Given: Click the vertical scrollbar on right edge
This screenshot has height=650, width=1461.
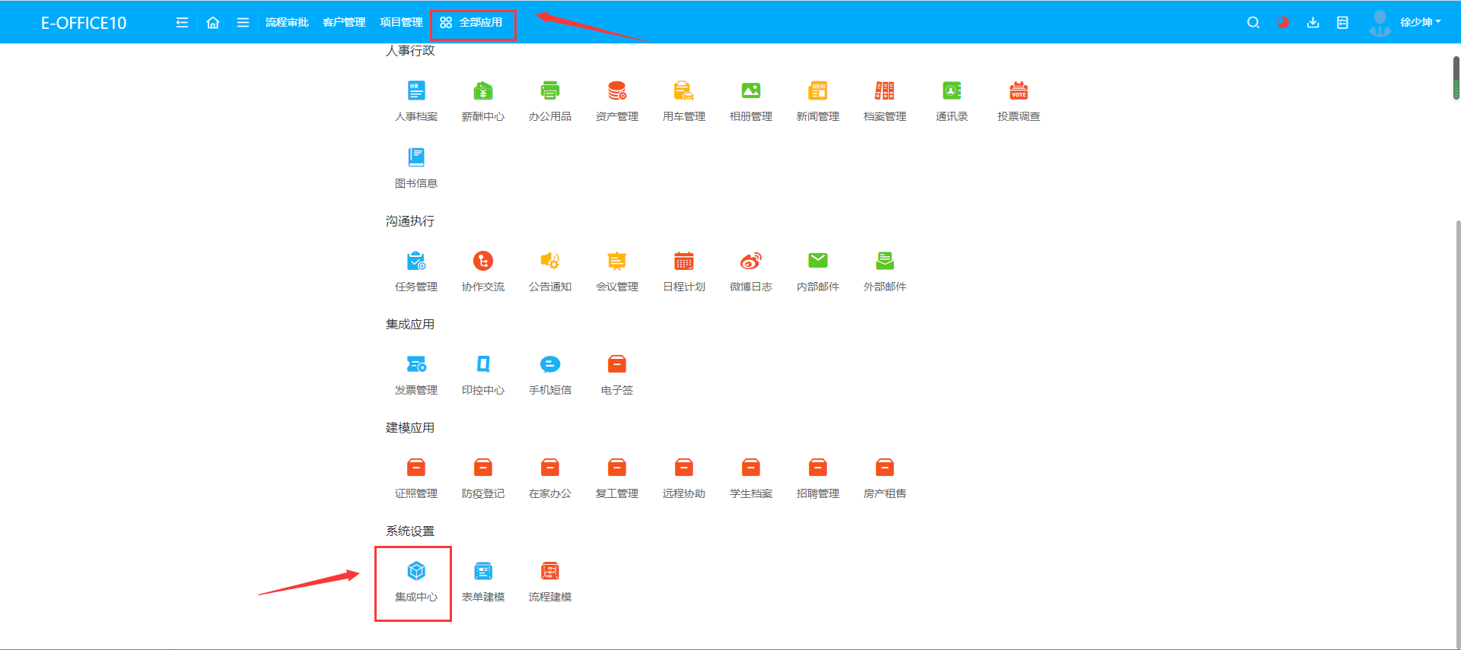Looking at the screenshot, I should tap(1456, 78).
